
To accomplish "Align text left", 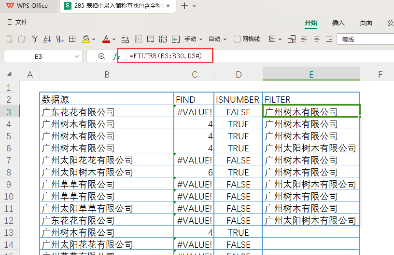I will pos(304,39).
